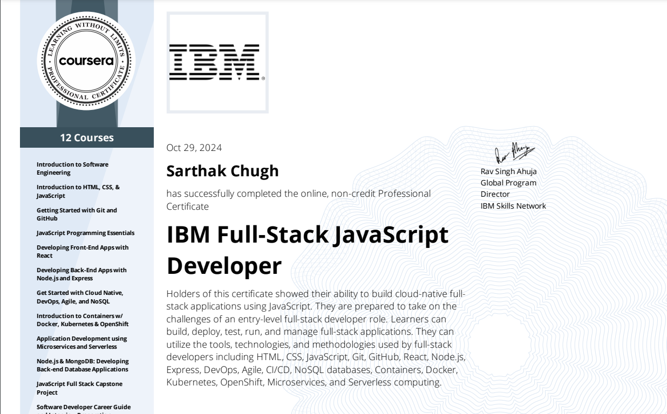
Task: Click the signer name 'Rav Singh Ahuja'
Action: point(509,172)
